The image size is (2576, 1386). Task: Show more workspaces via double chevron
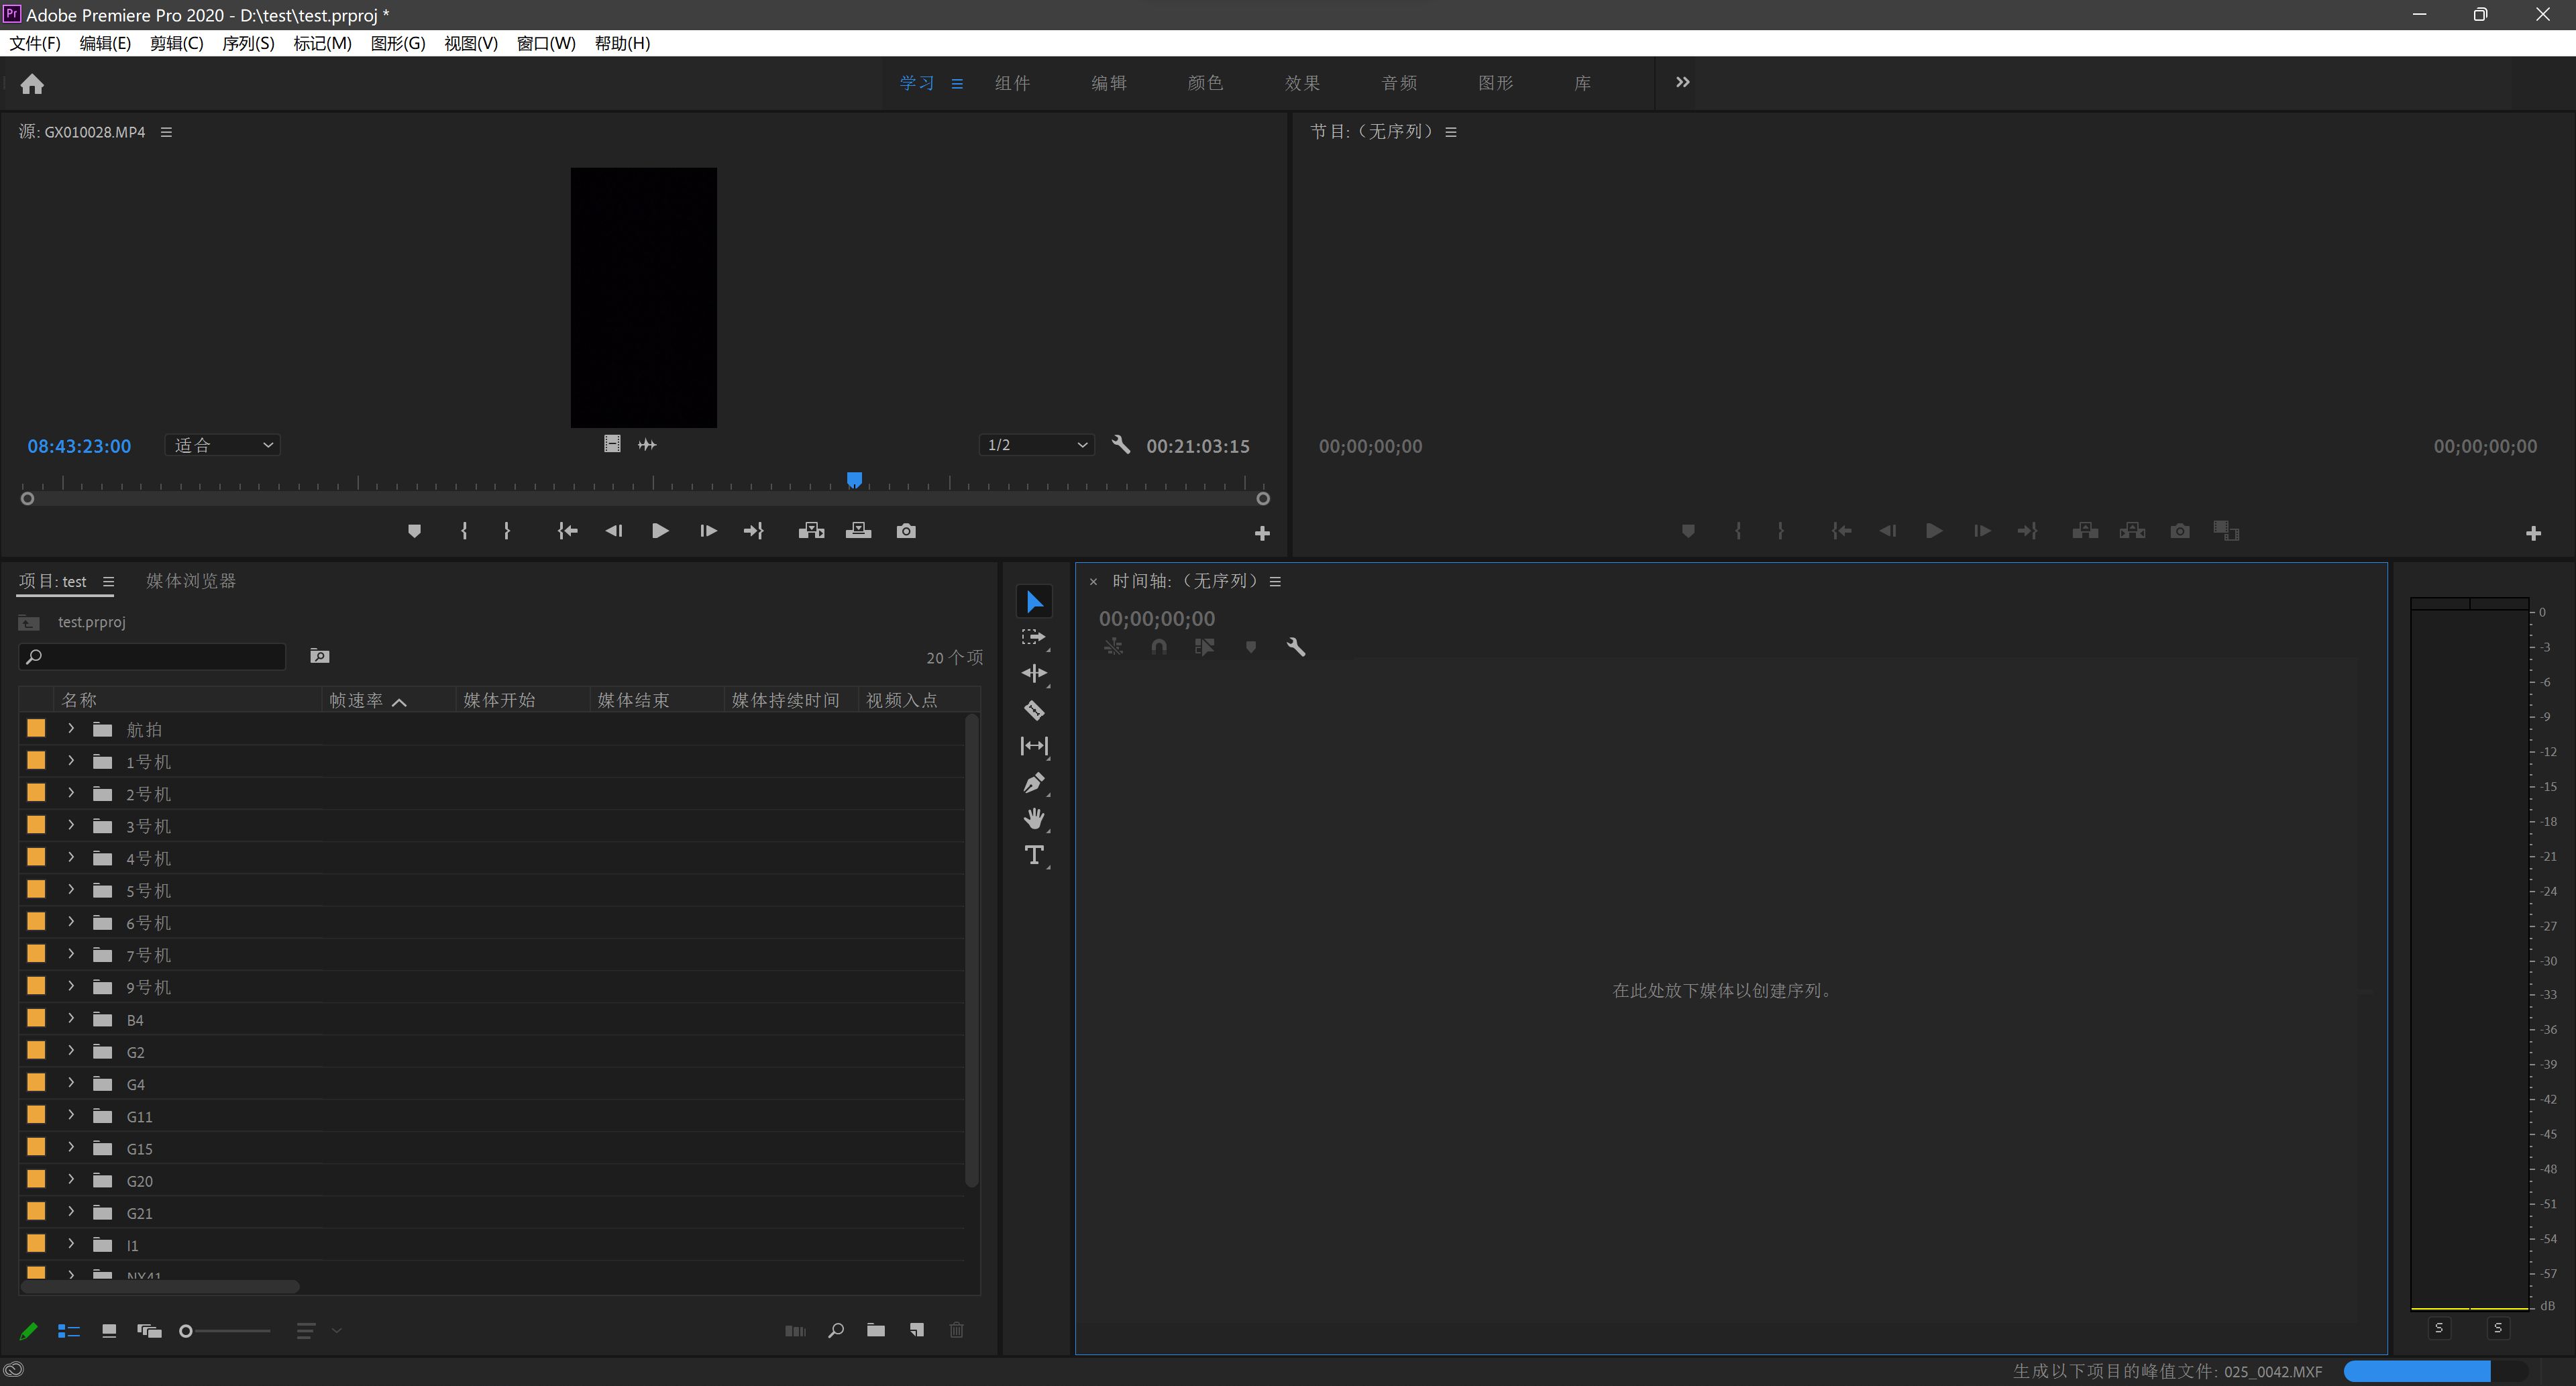tap(1683, 82)
